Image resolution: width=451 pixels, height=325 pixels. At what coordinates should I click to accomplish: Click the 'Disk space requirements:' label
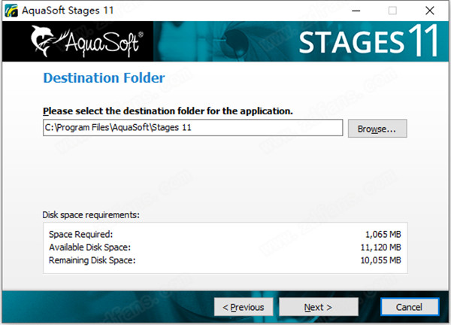click(x=91, y=214)
